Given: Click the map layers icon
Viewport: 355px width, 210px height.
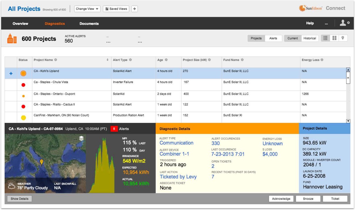Looking at the screenshot, I should 81,138.
